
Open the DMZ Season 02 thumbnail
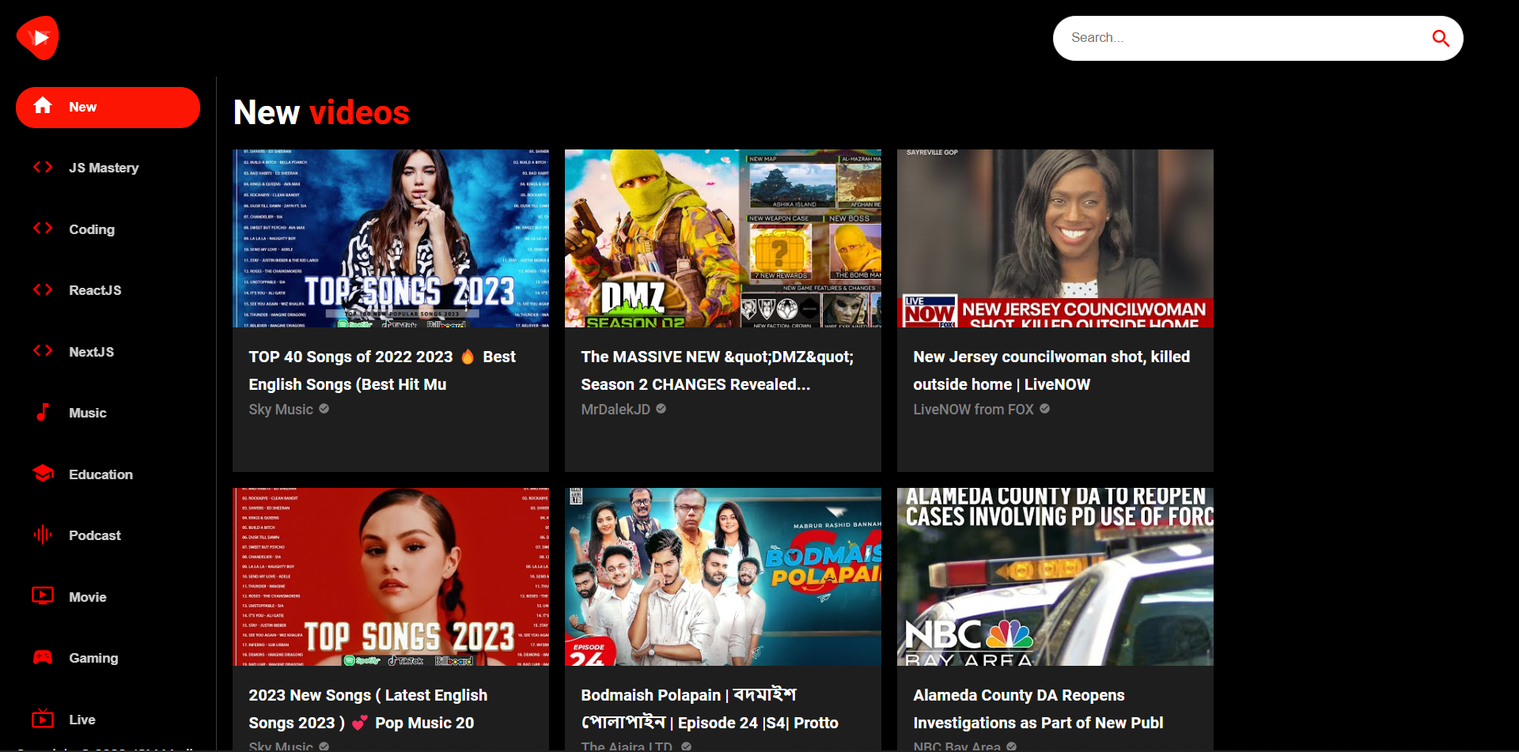click(x=723, y=238)
